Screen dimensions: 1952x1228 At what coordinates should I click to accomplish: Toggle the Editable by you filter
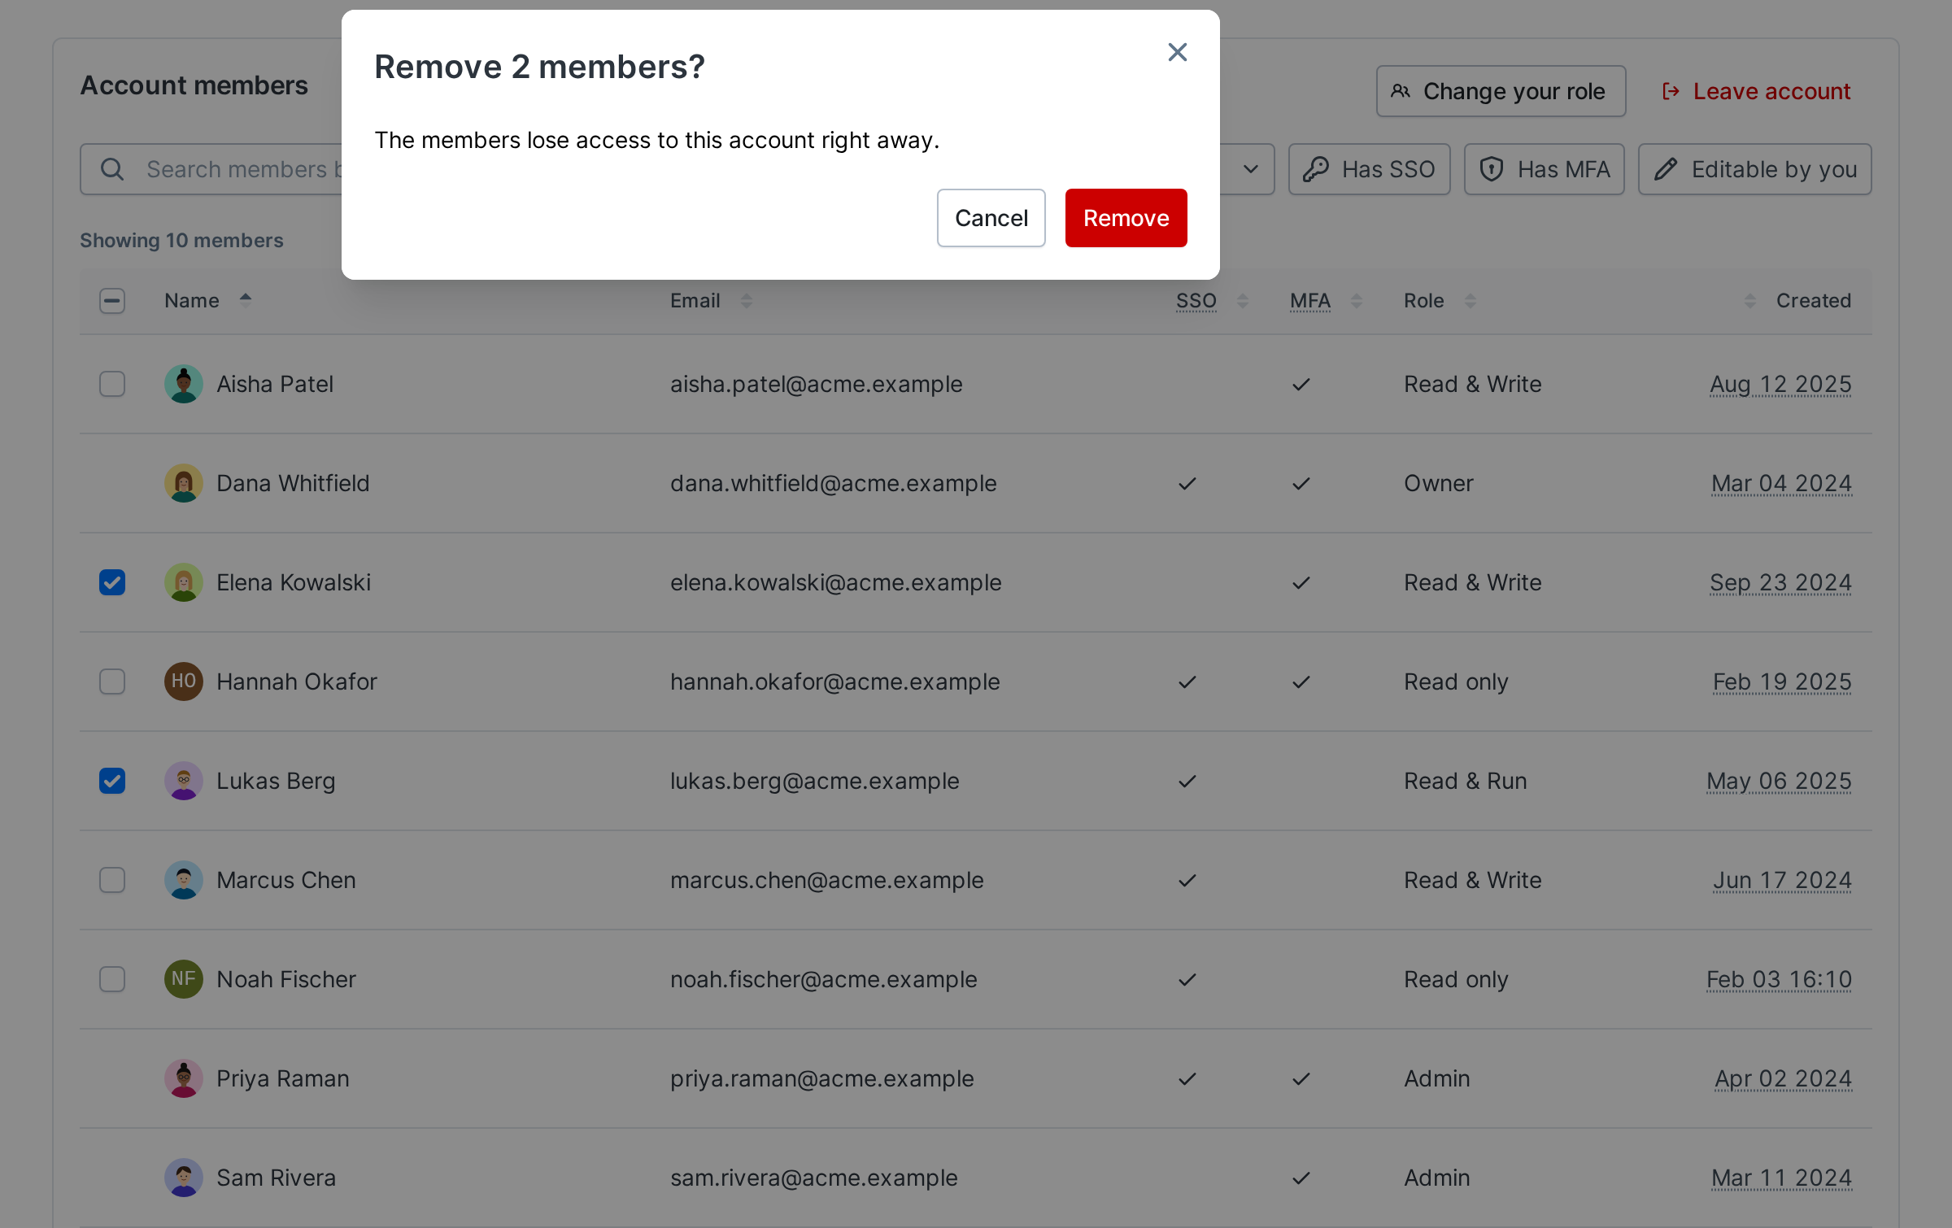[x=1754, y=169]
